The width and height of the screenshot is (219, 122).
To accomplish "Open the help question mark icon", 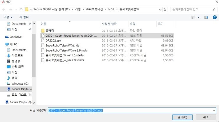I will pyautogui.click(x=215, y=17).
